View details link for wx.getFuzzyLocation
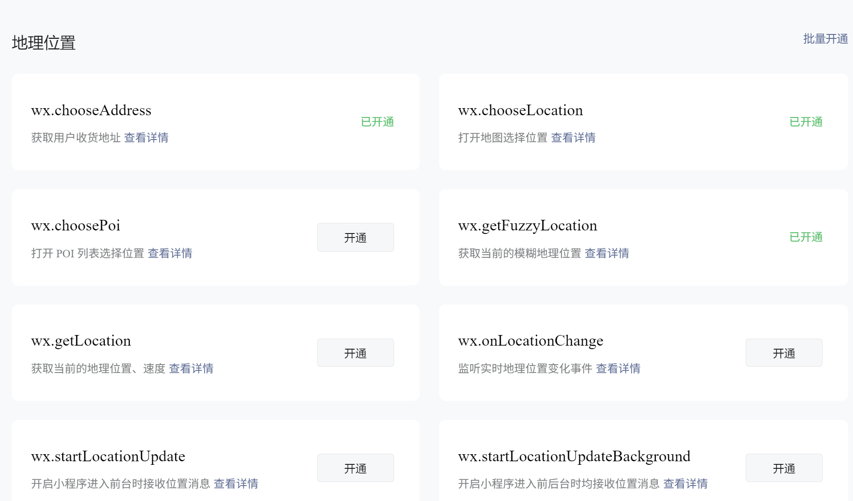Viewport: 853px width, 501px height. tap(607, 253)
